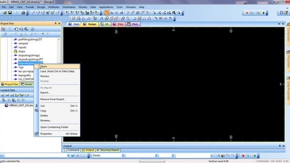Viewport: 290px width, 163px height.
Task: Choose Remove From Project
Action: (57, 99)
